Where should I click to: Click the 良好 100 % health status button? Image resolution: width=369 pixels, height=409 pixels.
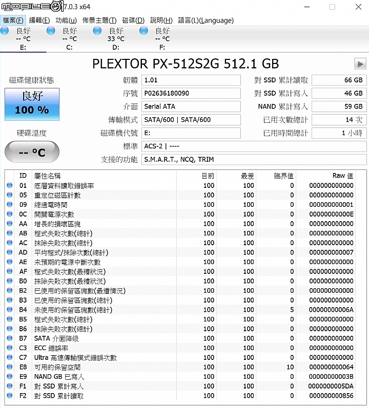tap(32, 104)
